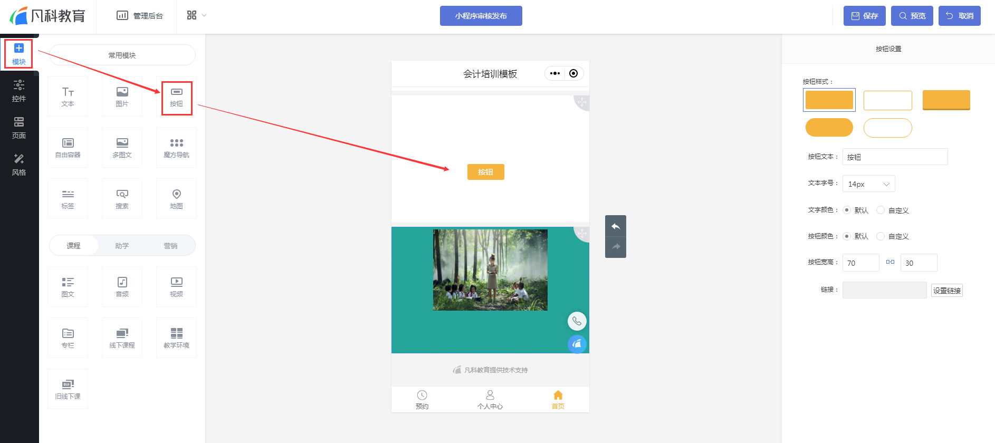Click the floating phone call icon
Image resolution: width=995 pixels, height=443 pixels.
click(x=577, y=321)
